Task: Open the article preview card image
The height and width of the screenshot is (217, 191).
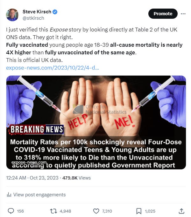Action: (x=96, y=122)
